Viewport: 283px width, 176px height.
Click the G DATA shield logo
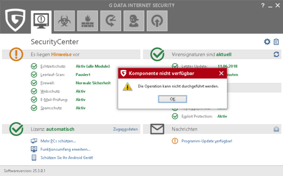point(15,20)
